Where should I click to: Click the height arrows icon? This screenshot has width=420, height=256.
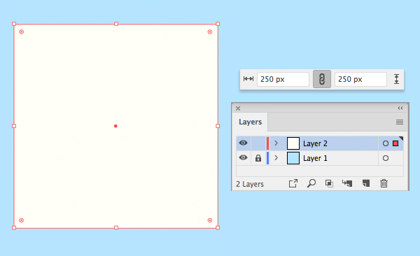pos(396,79)
